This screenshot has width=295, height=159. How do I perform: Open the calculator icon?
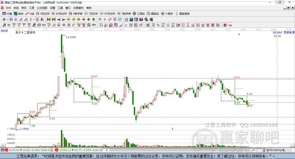tap(131, 20)
